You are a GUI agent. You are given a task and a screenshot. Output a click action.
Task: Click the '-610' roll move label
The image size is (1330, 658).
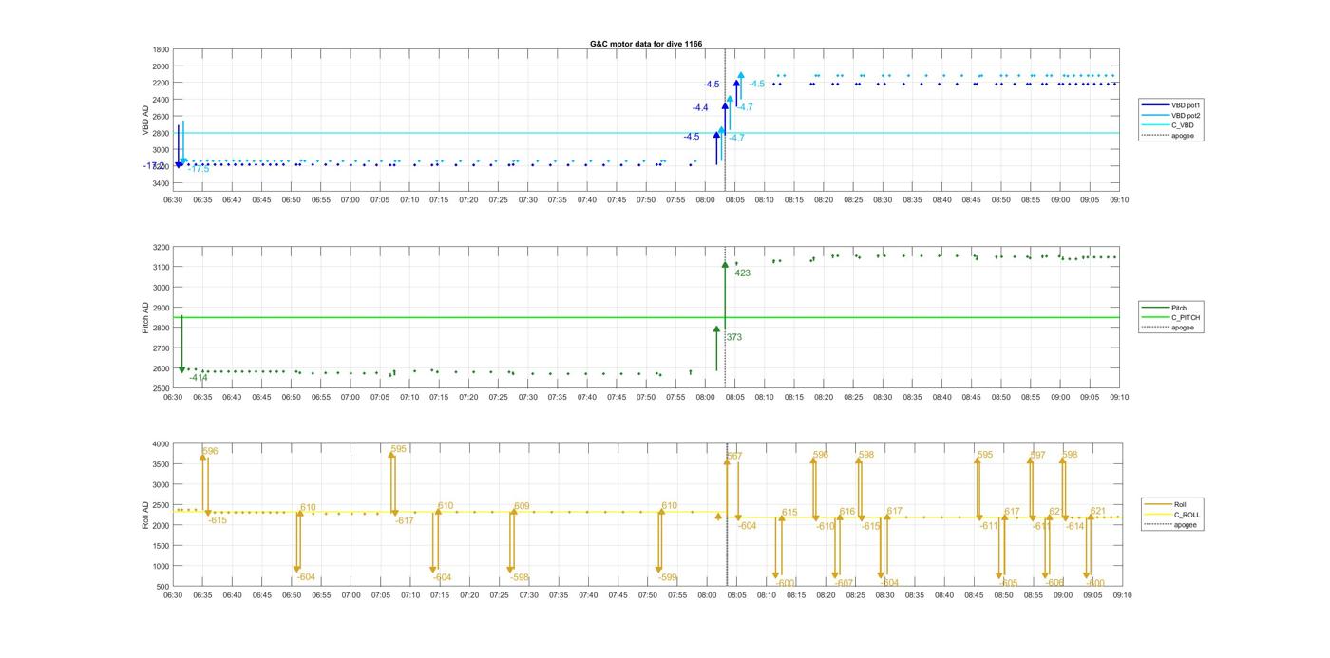(825, 526)
